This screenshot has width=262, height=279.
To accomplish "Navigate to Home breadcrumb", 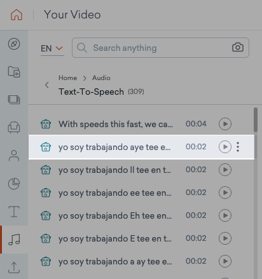I will 67,78.
